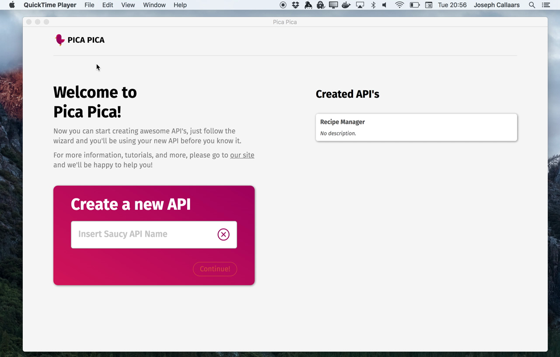Follow the "our site" link
Screen dimensions: 560x357
(242, 155)
